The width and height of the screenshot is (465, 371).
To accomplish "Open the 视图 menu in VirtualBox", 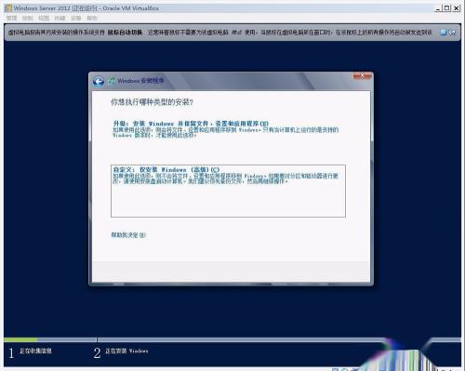I will tap(44, 19).
